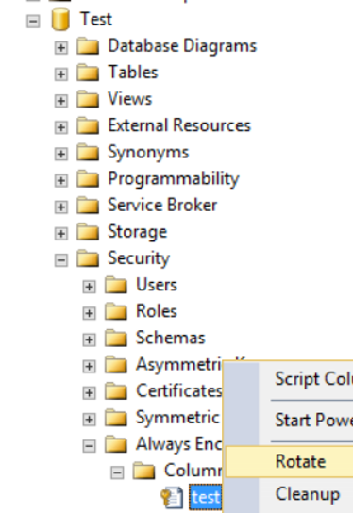Screen dimensions: 353x513
Task: Select the Programmability tree label
Action: [174, 179]
